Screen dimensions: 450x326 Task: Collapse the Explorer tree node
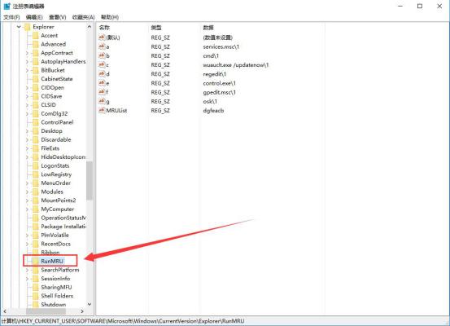pos(19,27)
